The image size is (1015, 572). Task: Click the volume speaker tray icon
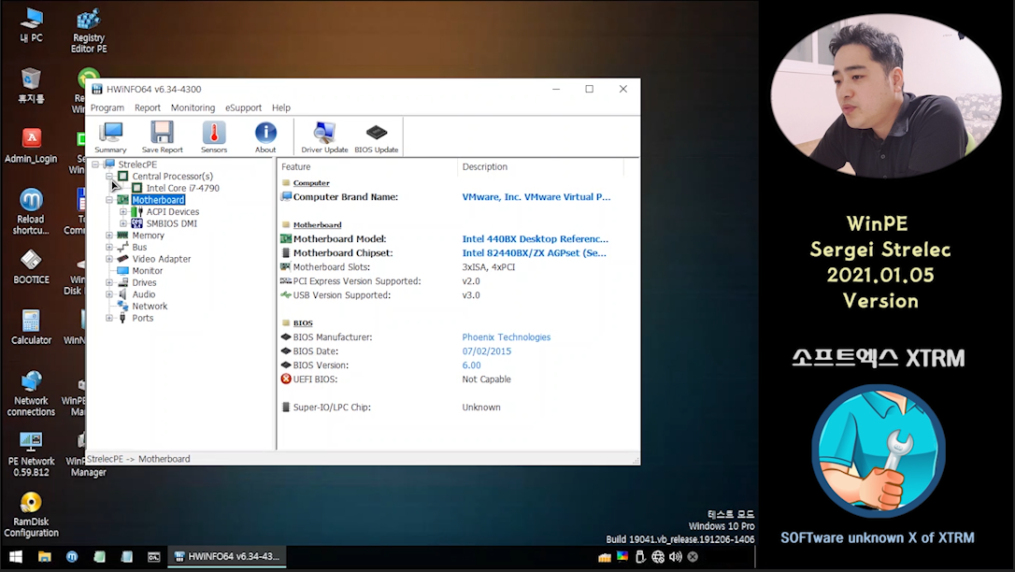pyautogui.click(x=675, y=556)
